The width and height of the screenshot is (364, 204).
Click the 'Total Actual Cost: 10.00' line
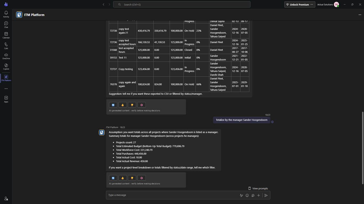pyautogui.click(x=129, y=157)
